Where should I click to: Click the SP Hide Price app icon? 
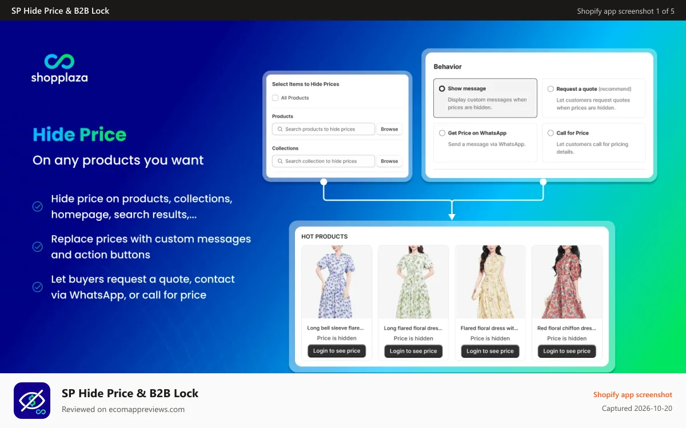(32, 401)
